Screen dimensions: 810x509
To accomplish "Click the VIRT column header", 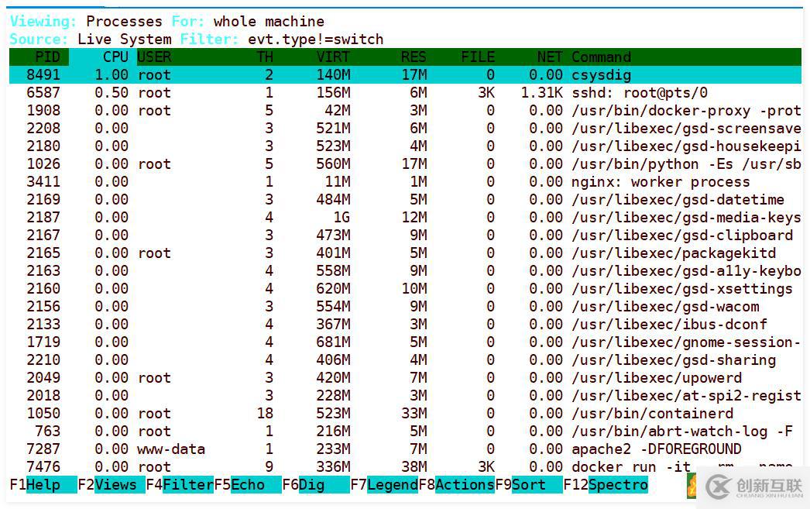I will pyautogui.click(x=333, y=57).
